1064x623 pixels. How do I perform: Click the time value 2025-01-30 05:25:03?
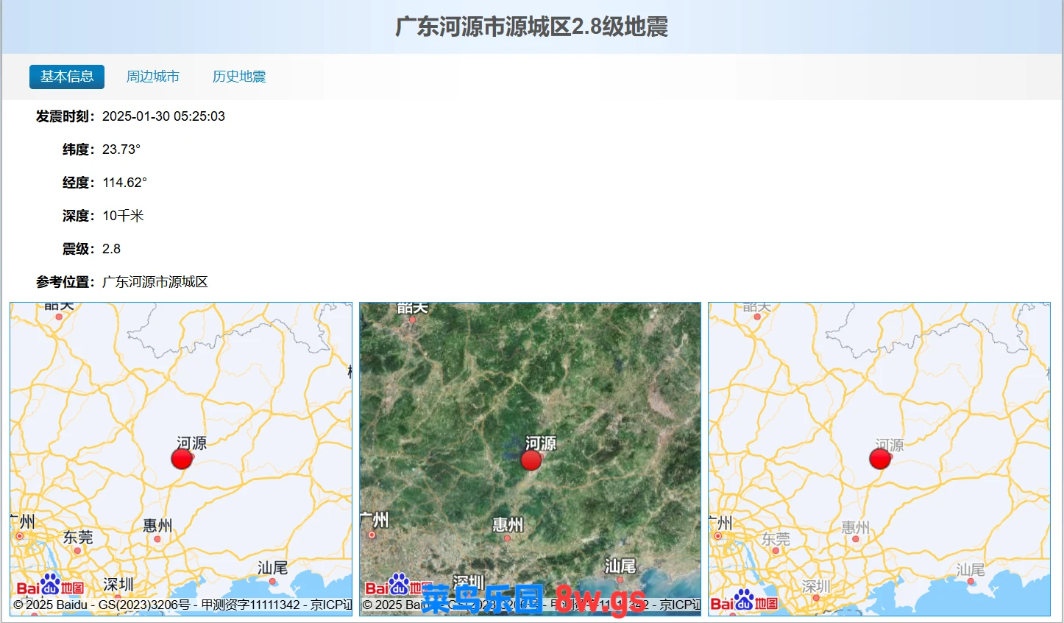[x=163, y=116]
